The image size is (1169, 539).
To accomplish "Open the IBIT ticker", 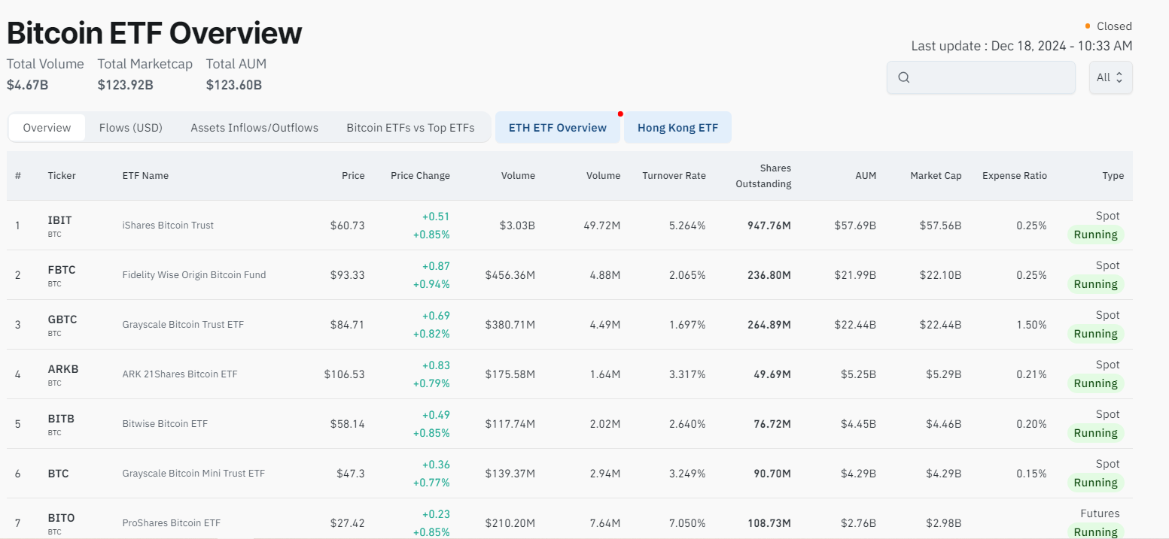I will point(59,220).
